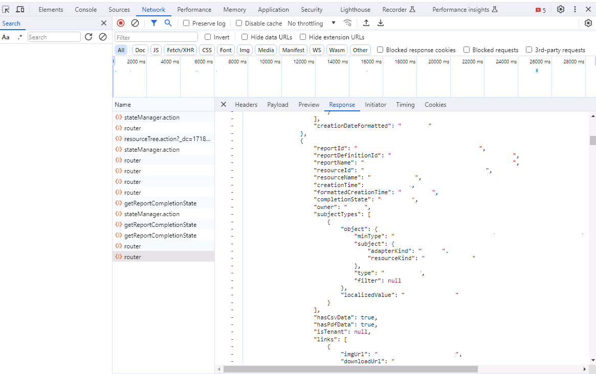Viewport: 596px width, 374px height.
Task: Focus the Search input field
Action: pos(54,37)
